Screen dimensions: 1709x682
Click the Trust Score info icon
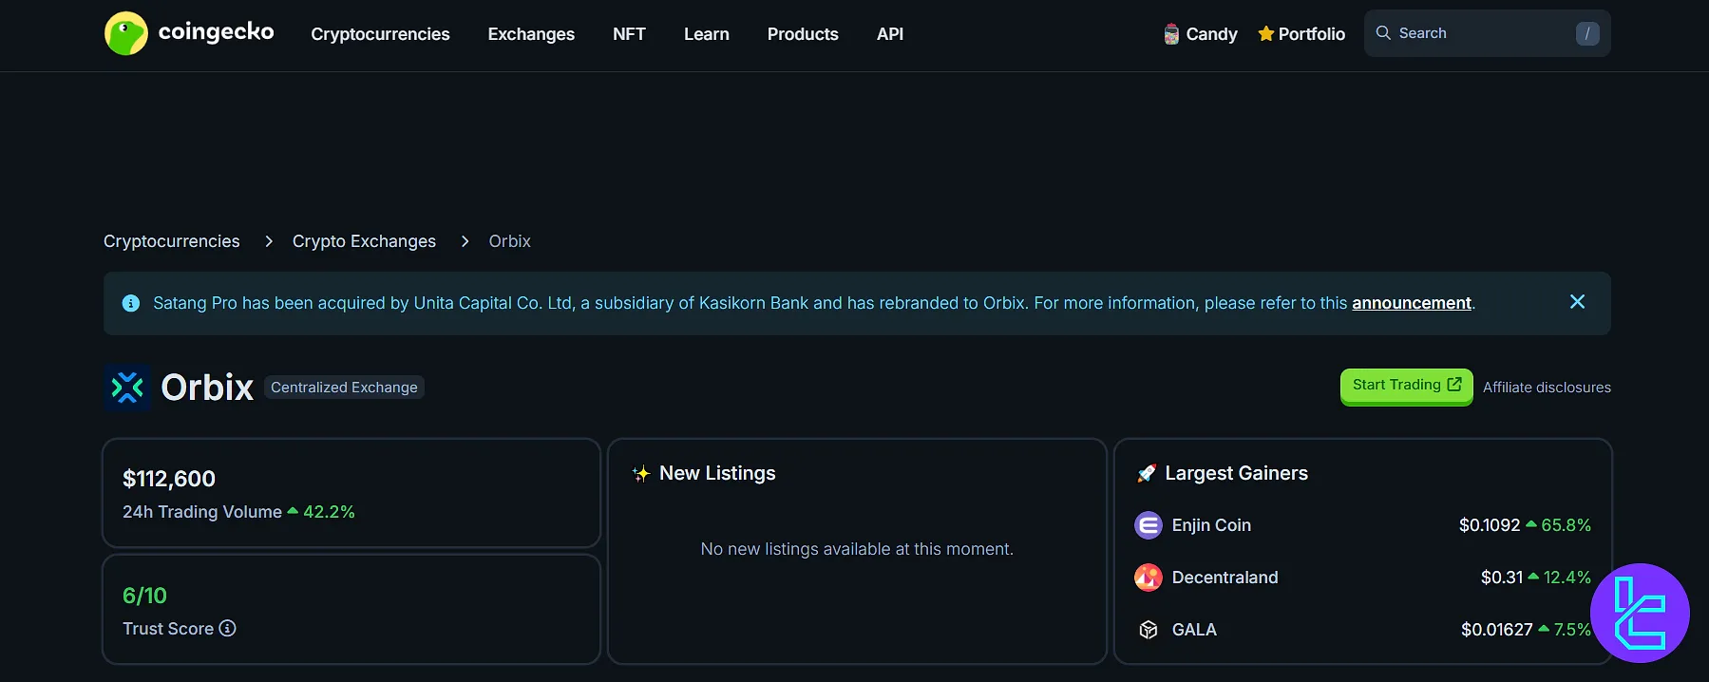(x=227, y=628)
